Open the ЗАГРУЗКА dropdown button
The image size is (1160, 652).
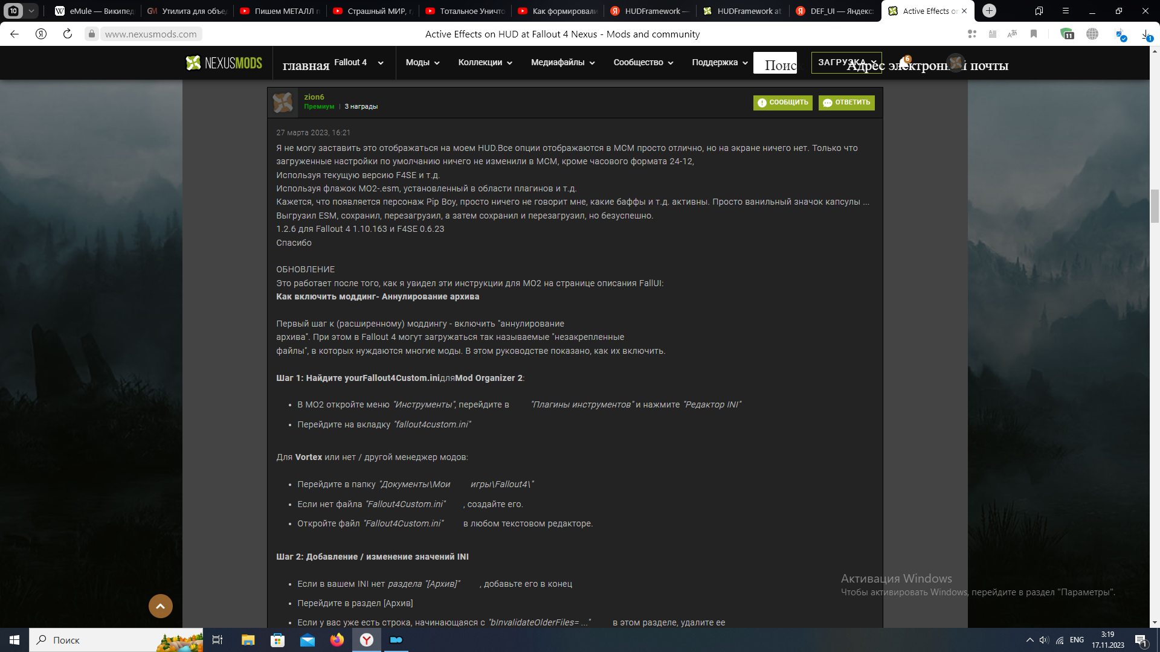(x=846, y=63)
